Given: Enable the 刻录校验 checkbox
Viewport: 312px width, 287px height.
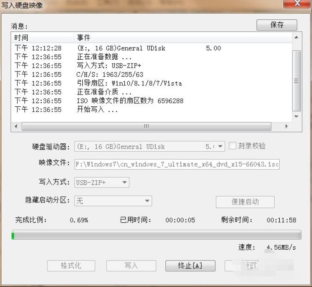Looking at the screenshot, I should tap(233, 146).
